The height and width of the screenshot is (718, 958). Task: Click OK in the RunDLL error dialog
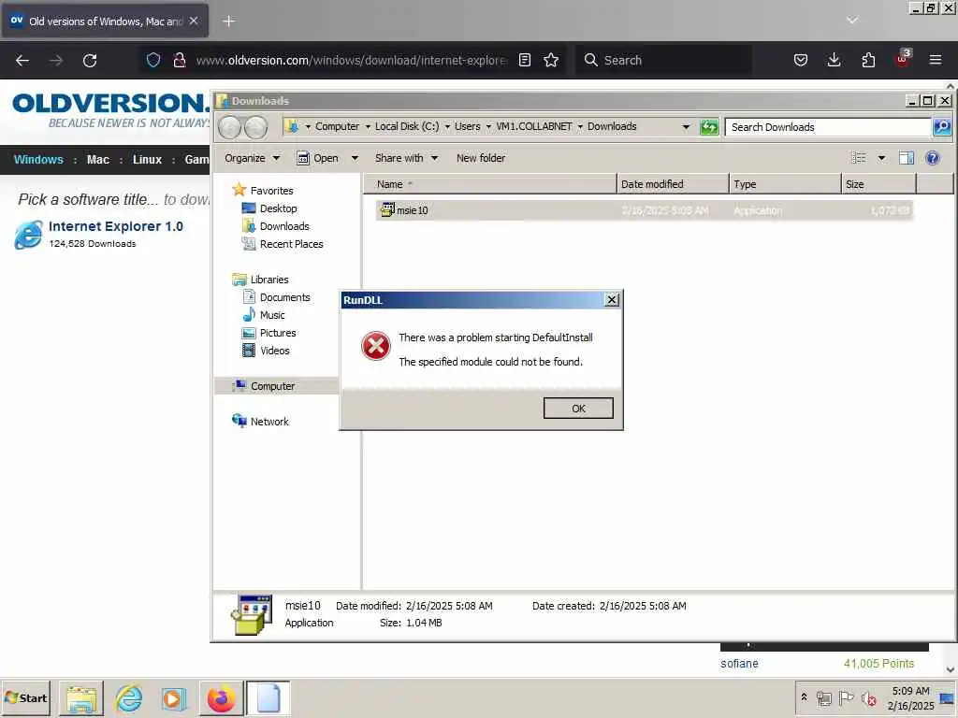(578, 409)
